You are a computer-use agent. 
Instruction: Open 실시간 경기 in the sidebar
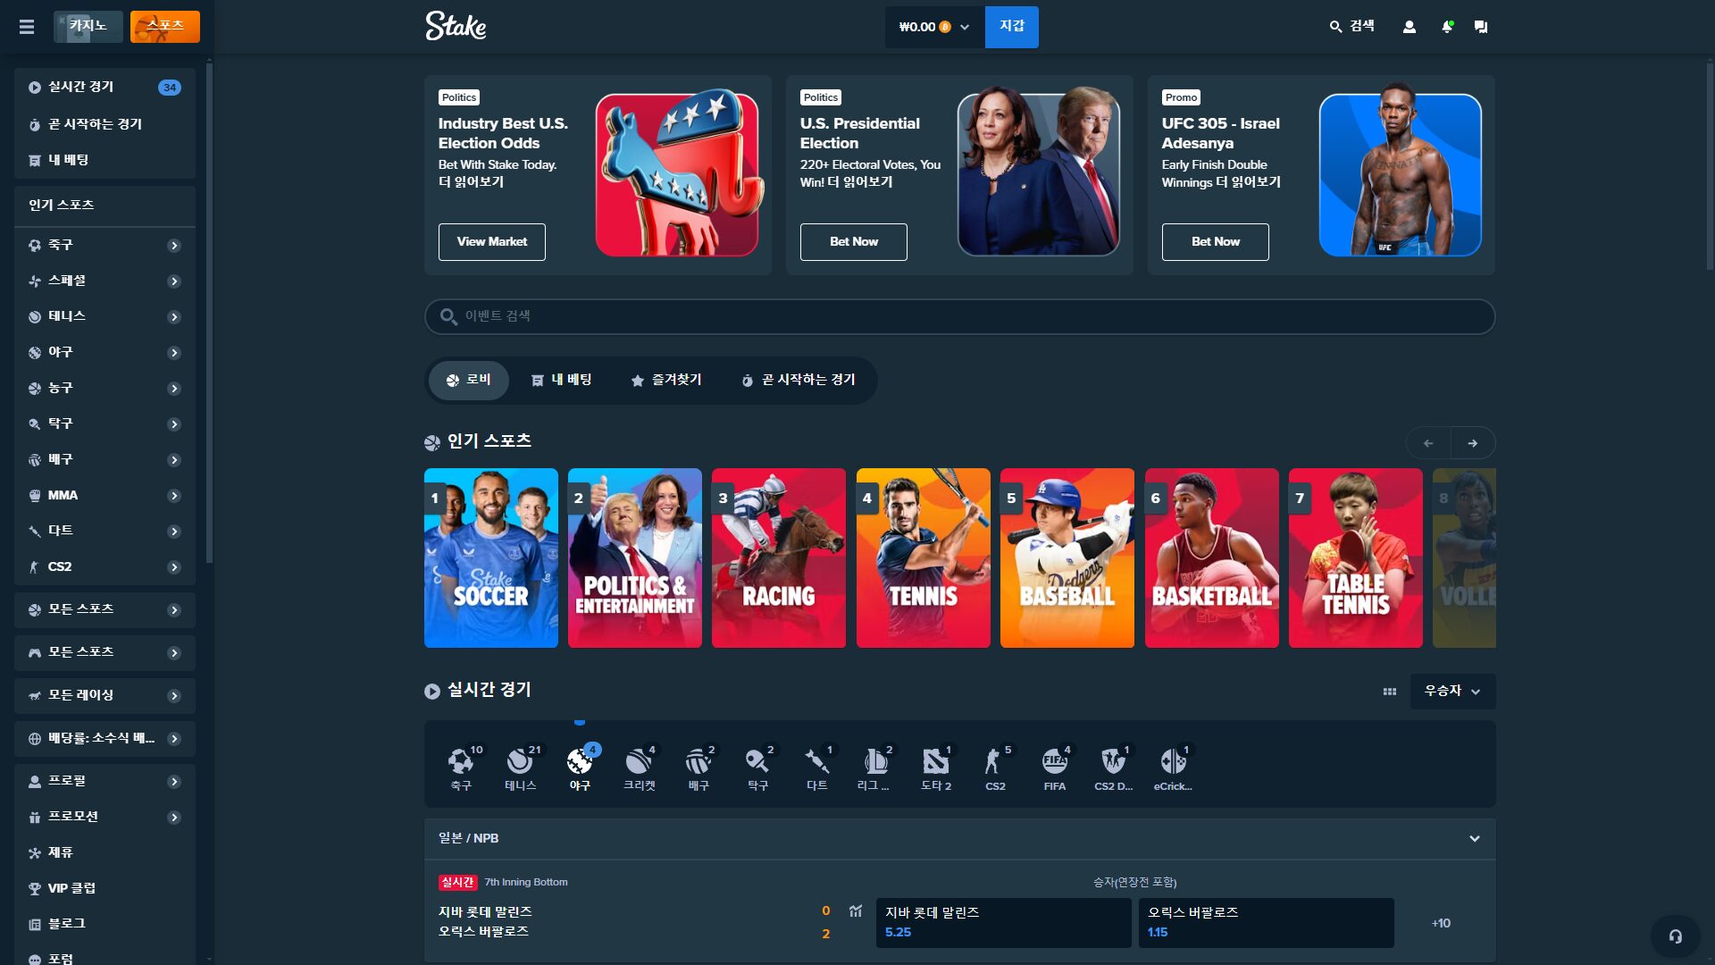pyautogui.click(x=105, y=87)
